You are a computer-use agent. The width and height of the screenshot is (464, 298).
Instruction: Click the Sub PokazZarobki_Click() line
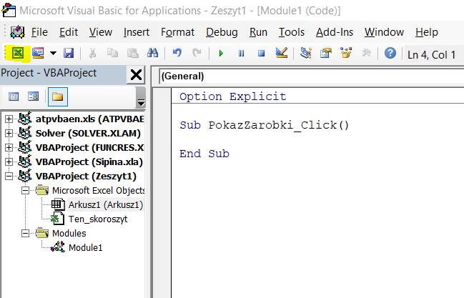tap(264, 125)
